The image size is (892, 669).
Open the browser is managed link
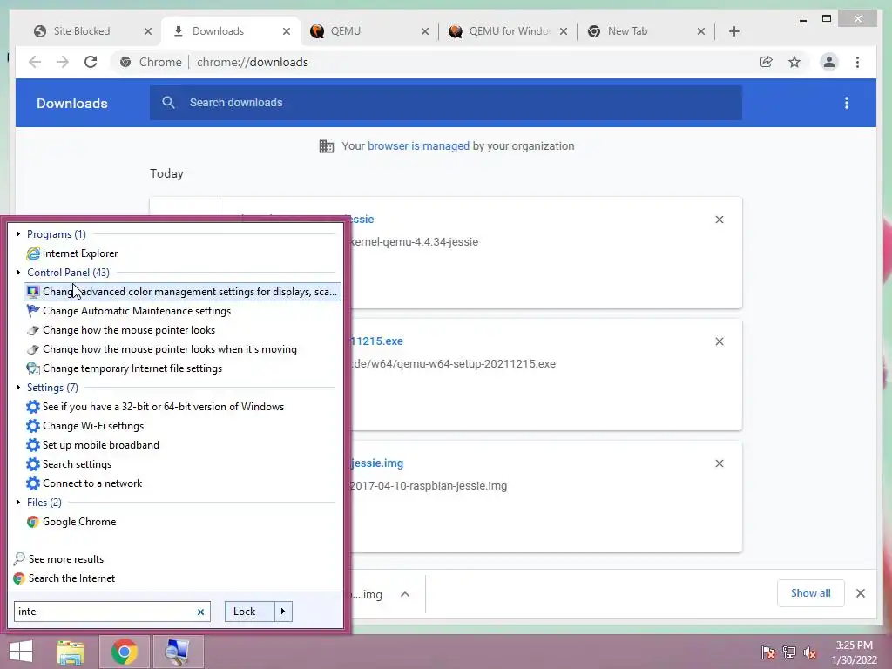pos(418,146)
